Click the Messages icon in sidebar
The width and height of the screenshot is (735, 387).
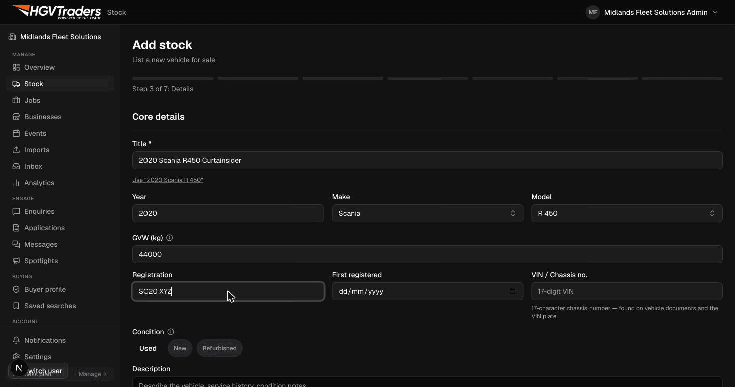click(x=16, y=244)
